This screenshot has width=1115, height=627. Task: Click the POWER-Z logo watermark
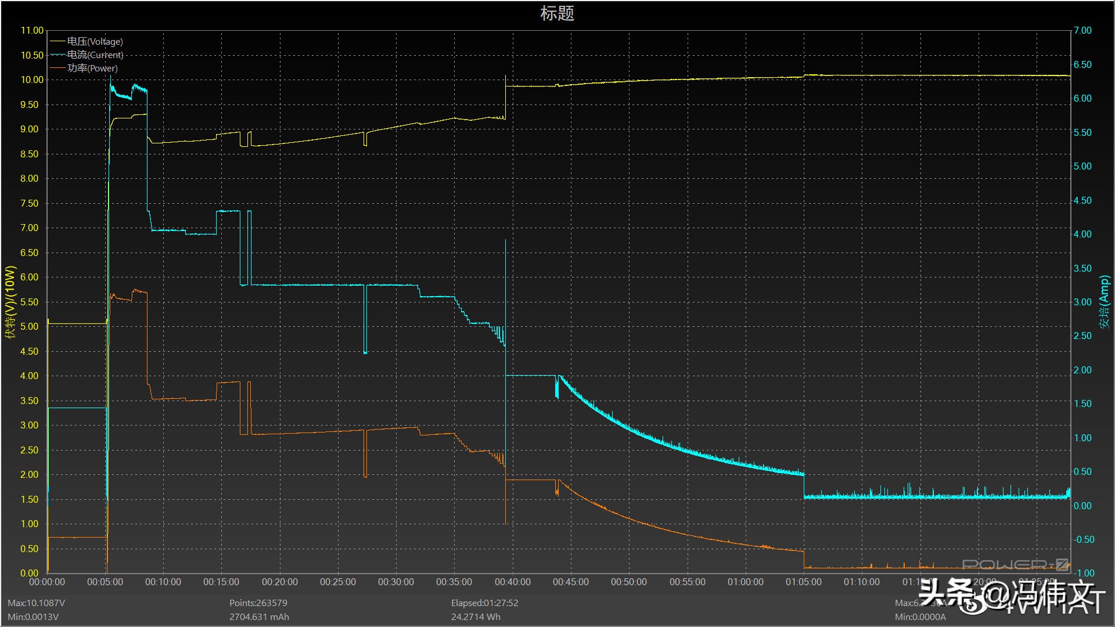click(x=1015, y=564)
